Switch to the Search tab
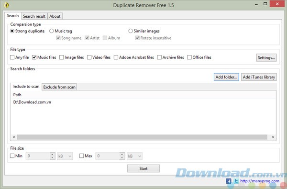 pyautogui.click(x=13, y=16)
